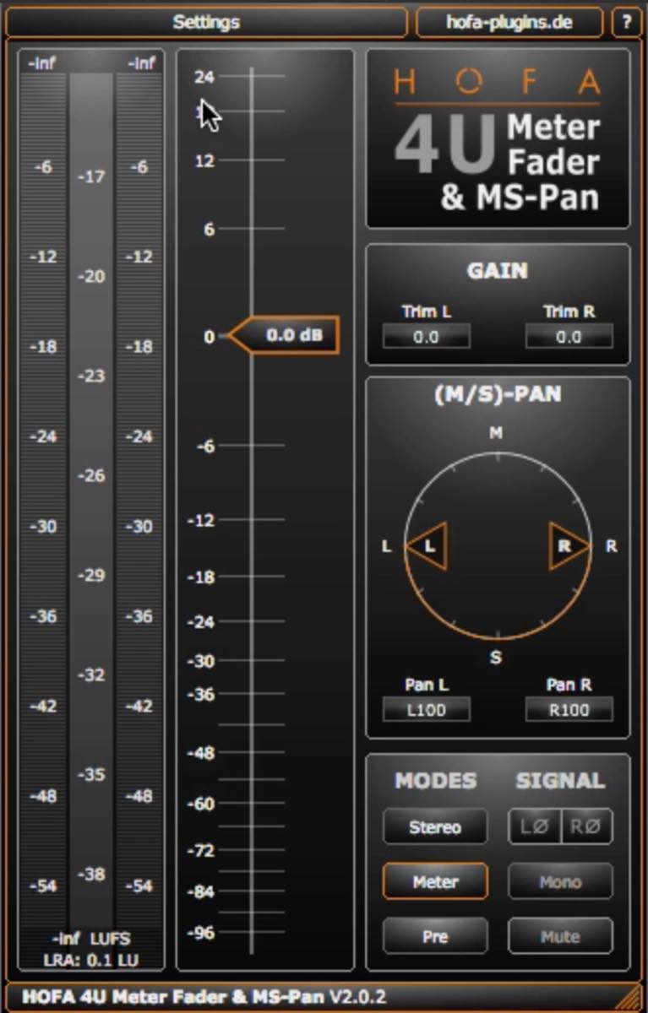Invert right channel phase with RØ
The image size is (648, 1013).
tap(587, 827)
